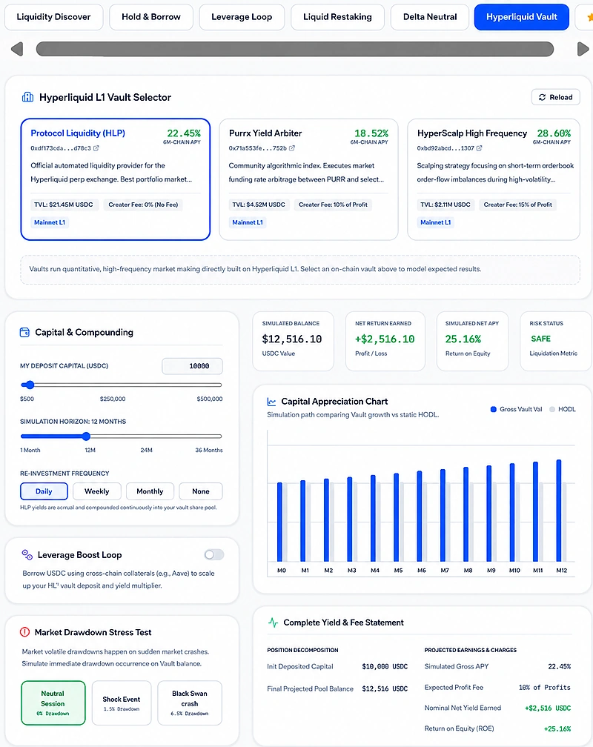
Task: Click the M6 chart bar
Action: pyautogui.click(x=420, y=517)
